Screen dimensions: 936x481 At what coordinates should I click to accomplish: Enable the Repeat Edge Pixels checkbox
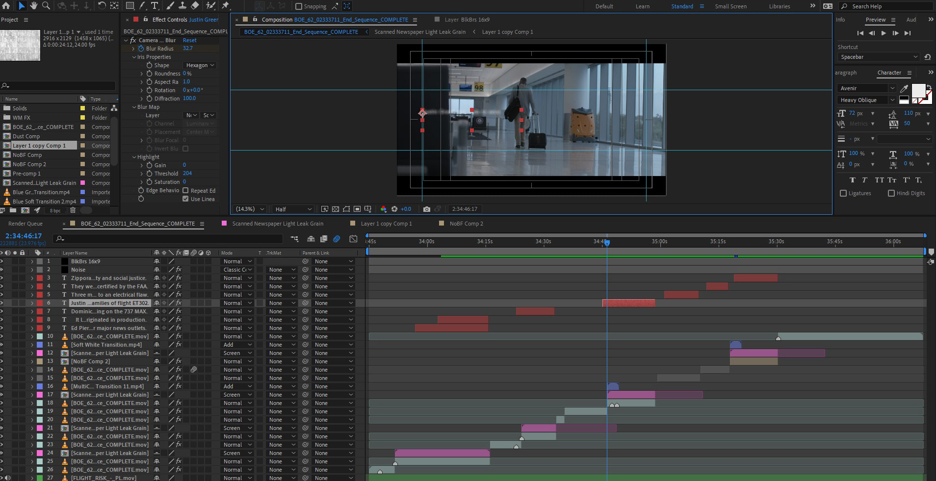coord(185,190)
